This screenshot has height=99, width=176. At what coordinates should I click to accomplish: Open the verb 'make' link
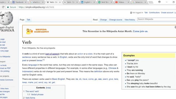click(x=31, y=82)
